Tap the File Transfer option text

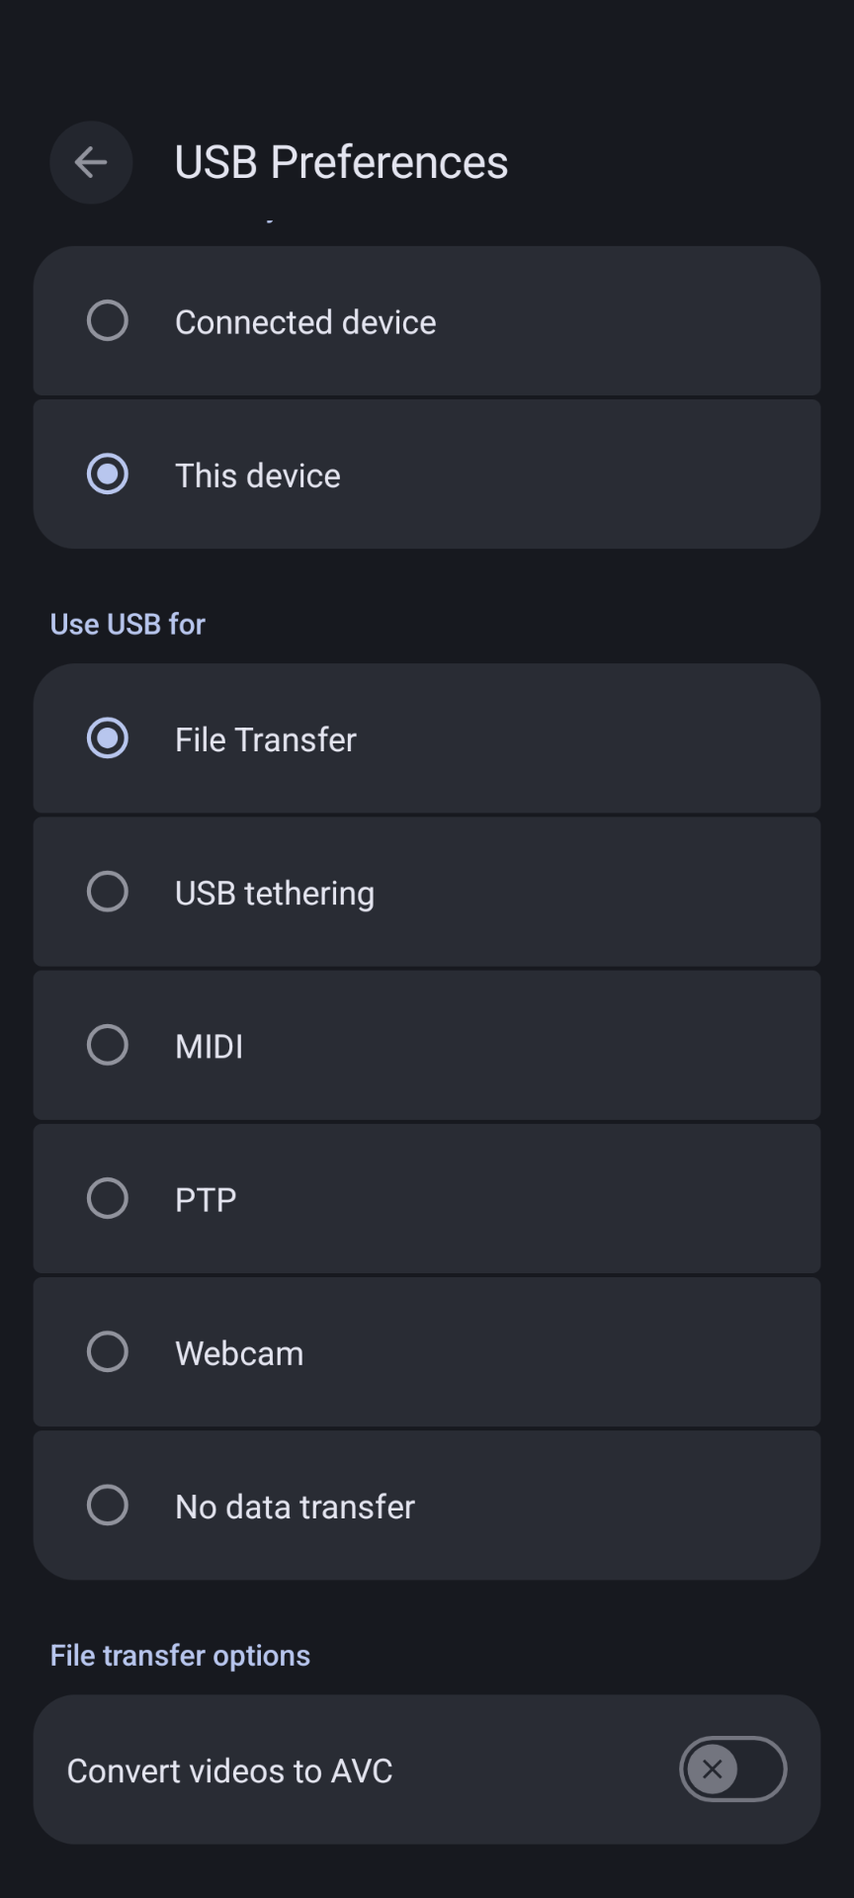coord(266,739)
